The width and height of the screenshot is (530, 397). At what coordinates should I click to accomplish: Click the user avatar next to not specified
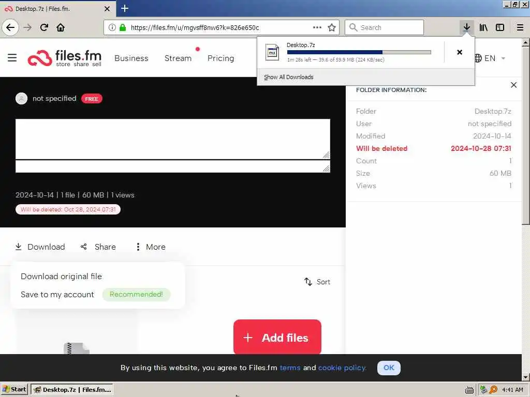(x=21, y=99)
